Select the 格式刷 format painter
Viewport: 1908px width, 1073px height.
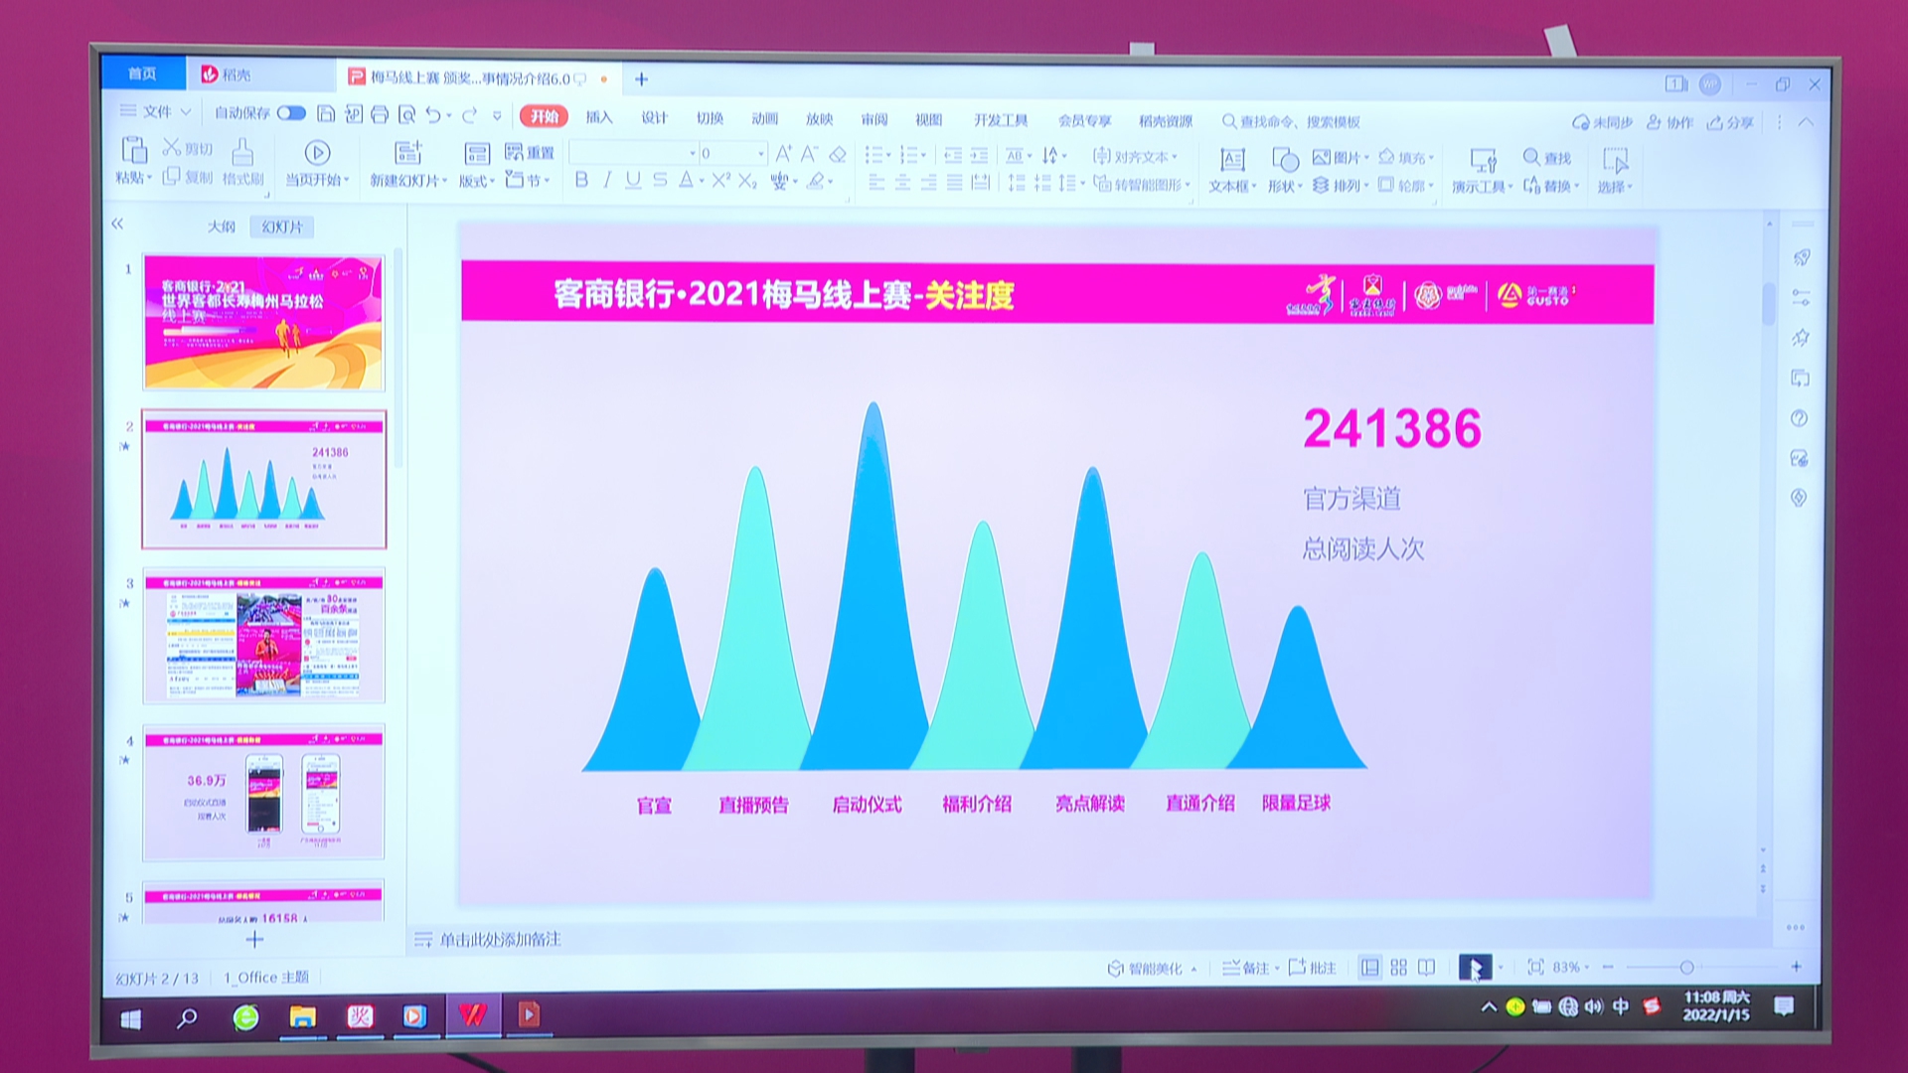(x=242, y=164)
